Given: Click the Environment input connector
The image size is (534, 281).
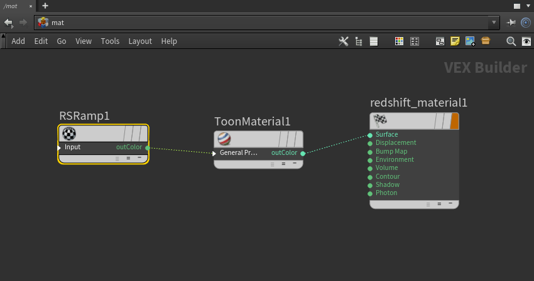Looking at the screenshot, I should click(370, 160).
